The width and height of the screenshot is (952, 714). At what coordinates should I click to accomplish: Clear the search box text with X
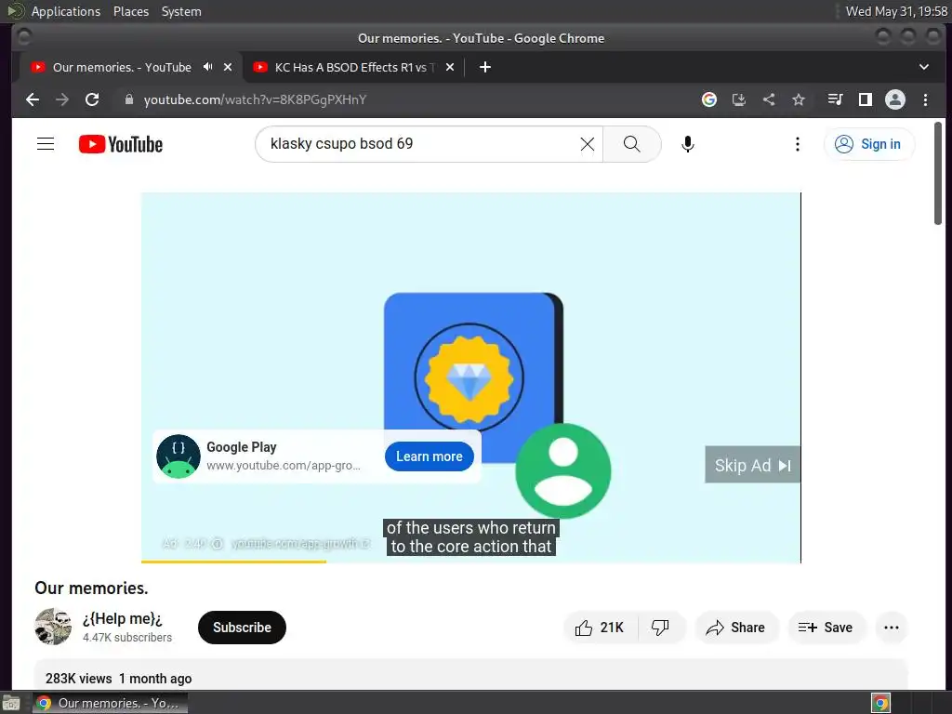(x=588, y=144)
